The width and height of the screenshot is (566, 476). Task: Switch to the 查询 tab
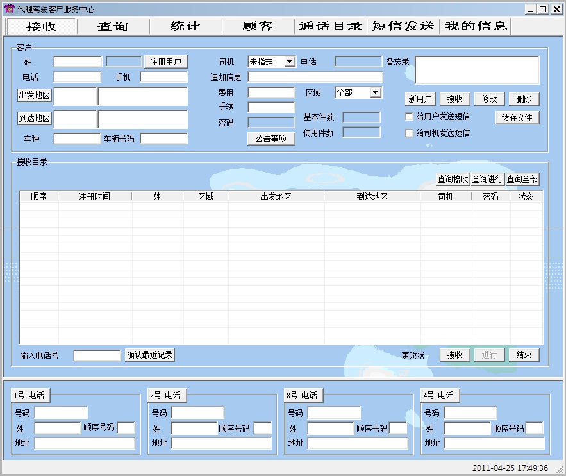[x=113, y=26]
